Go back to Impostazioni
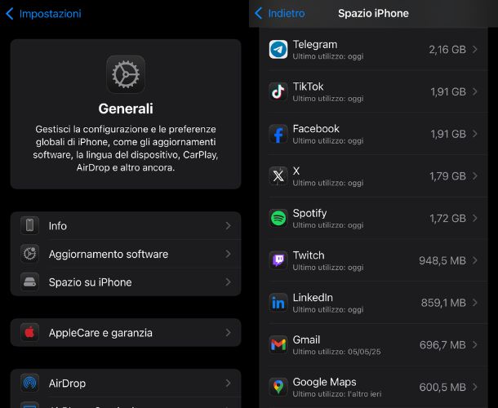This screenshot has height=408, width=498. pyautogui.click(x=43, y=14)
